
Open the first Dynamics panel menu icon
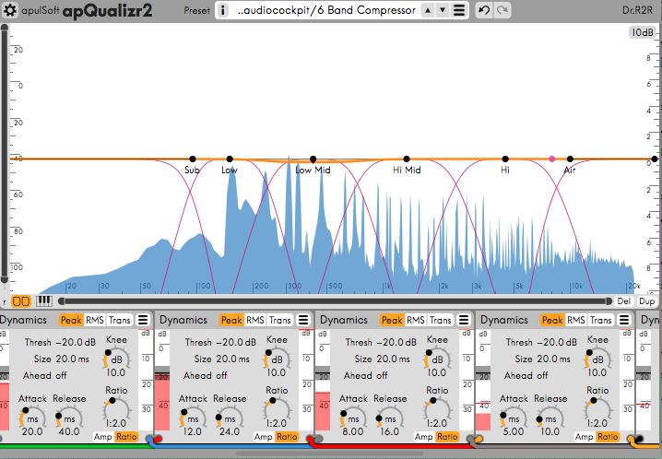click(143, 320)
